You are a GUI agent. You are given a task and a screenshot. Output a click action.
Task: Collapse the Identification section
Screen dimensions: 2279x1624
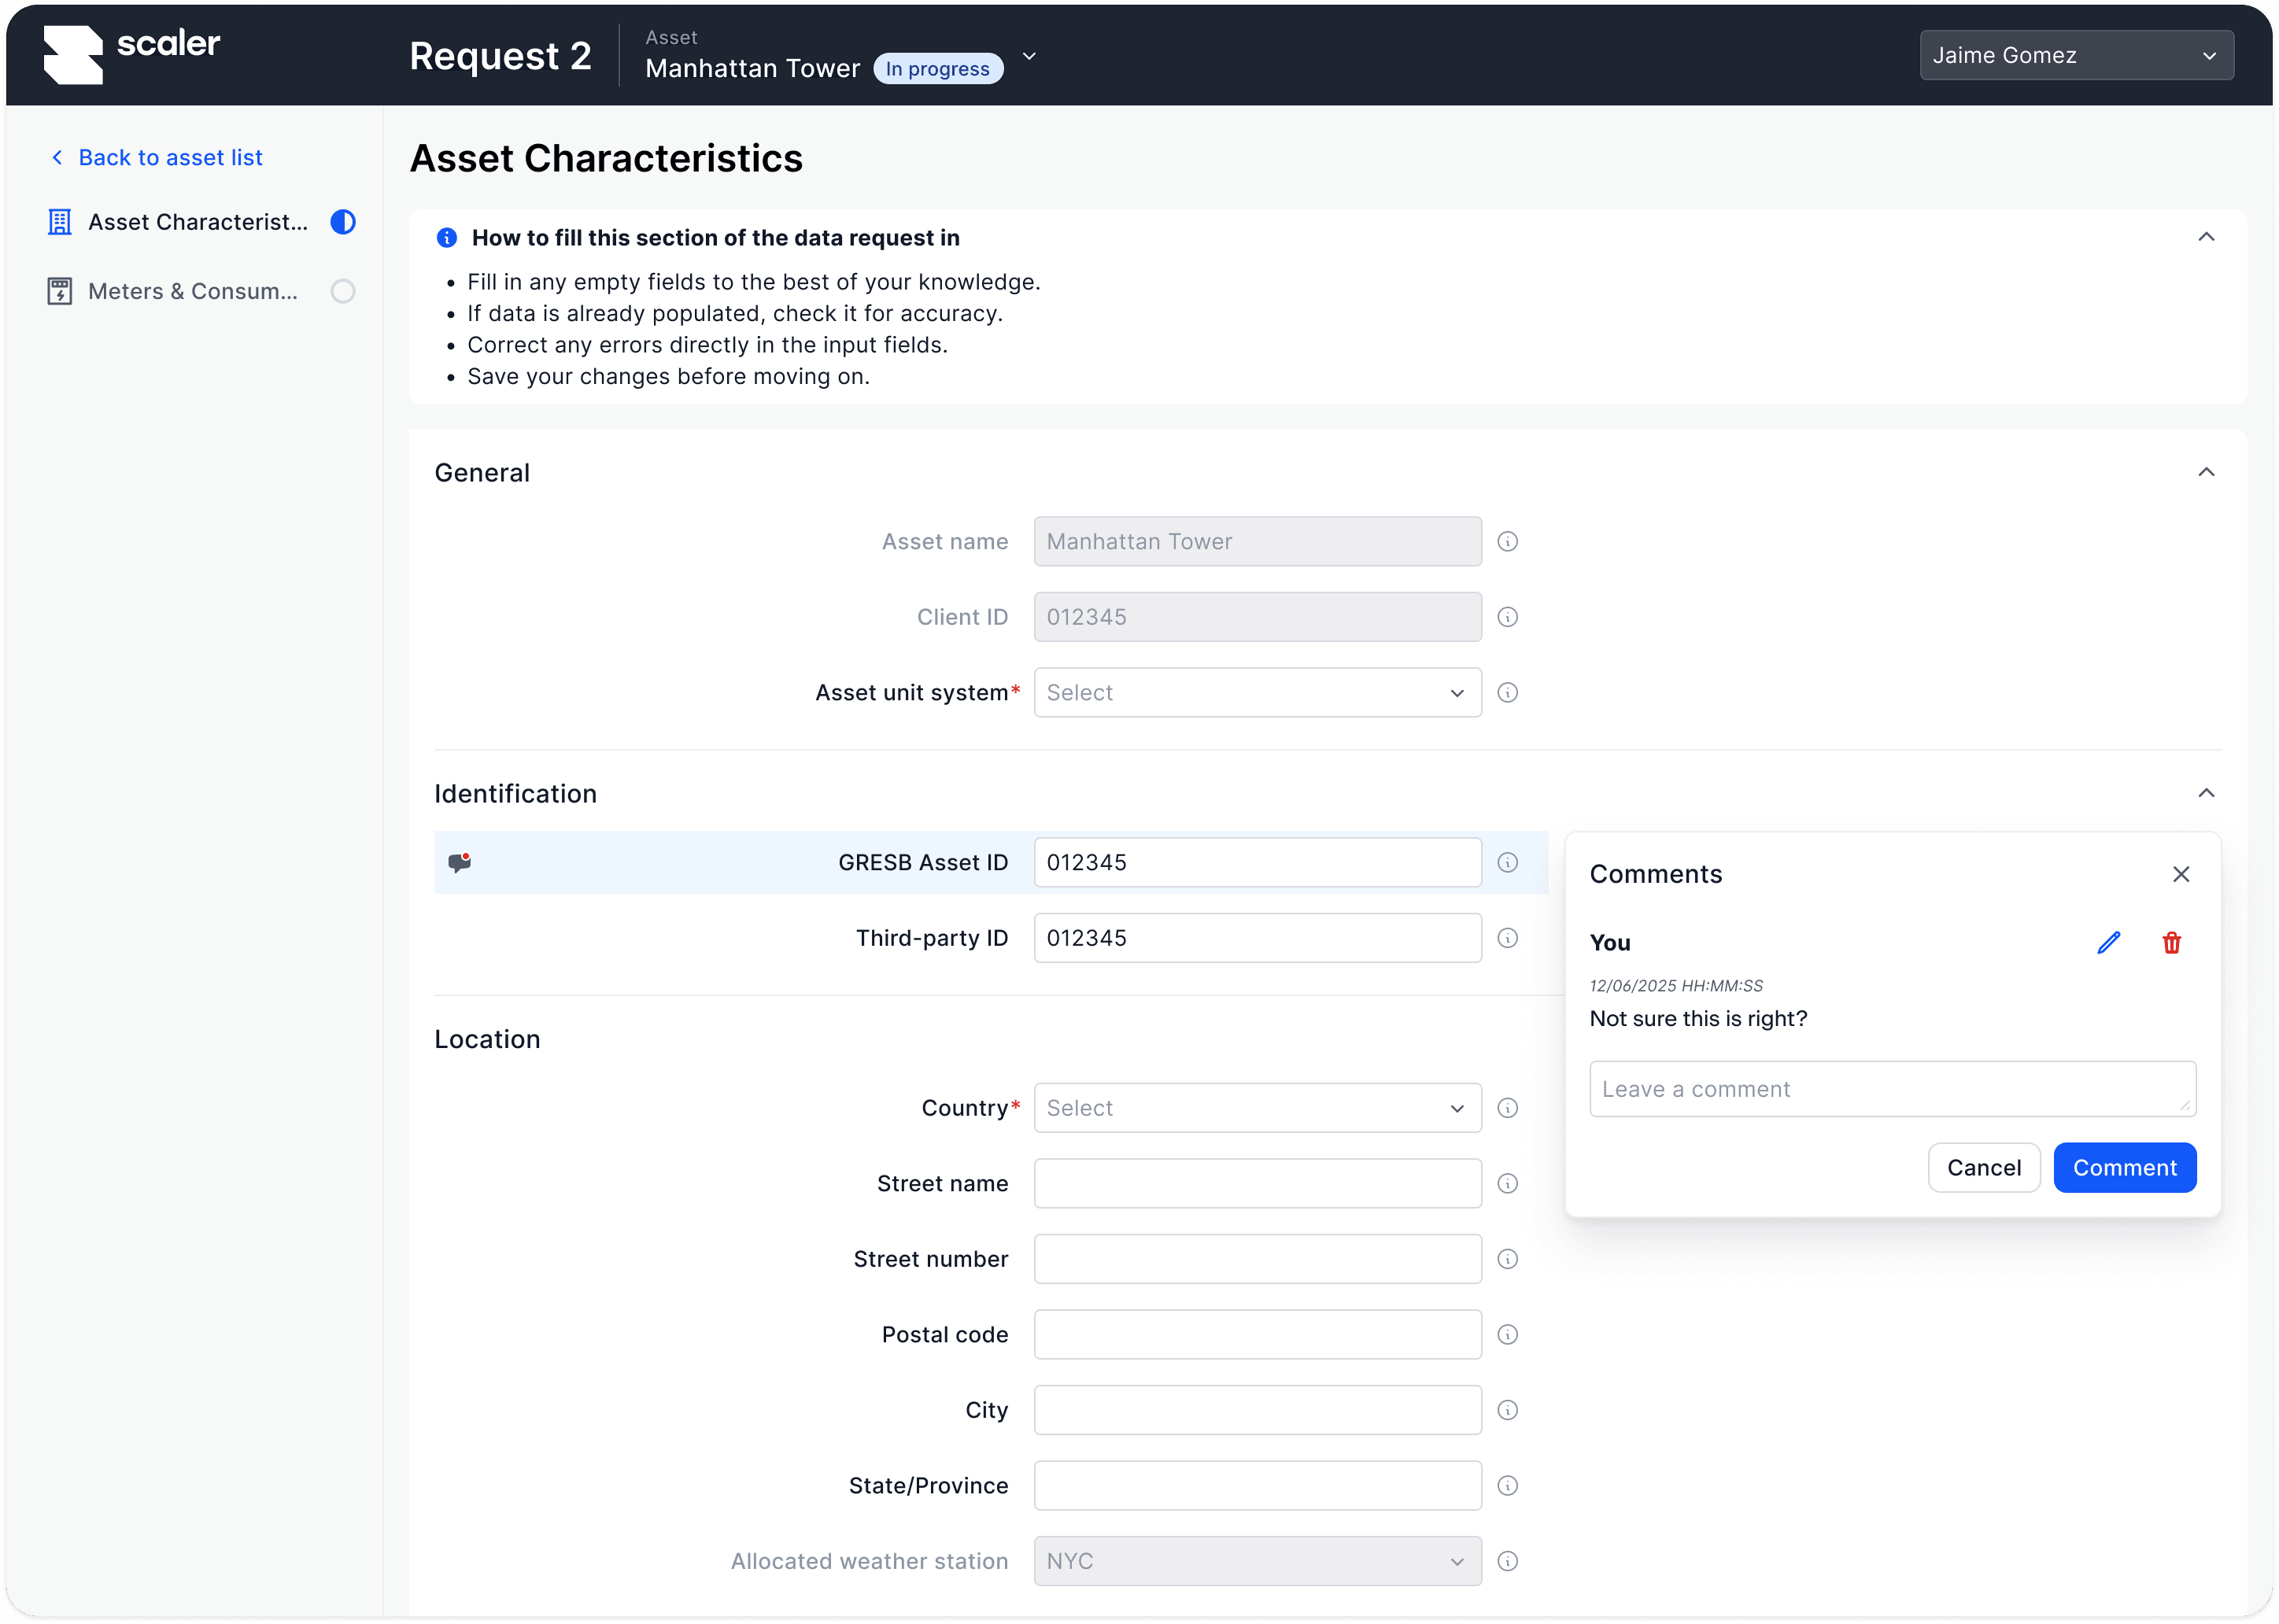coord(2206,793)
